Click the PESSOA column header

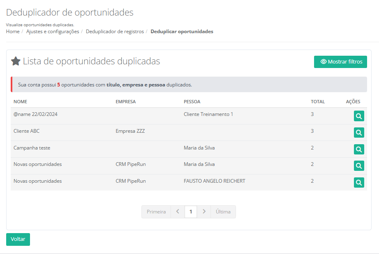pyautogui.click(x=192, y=102)
